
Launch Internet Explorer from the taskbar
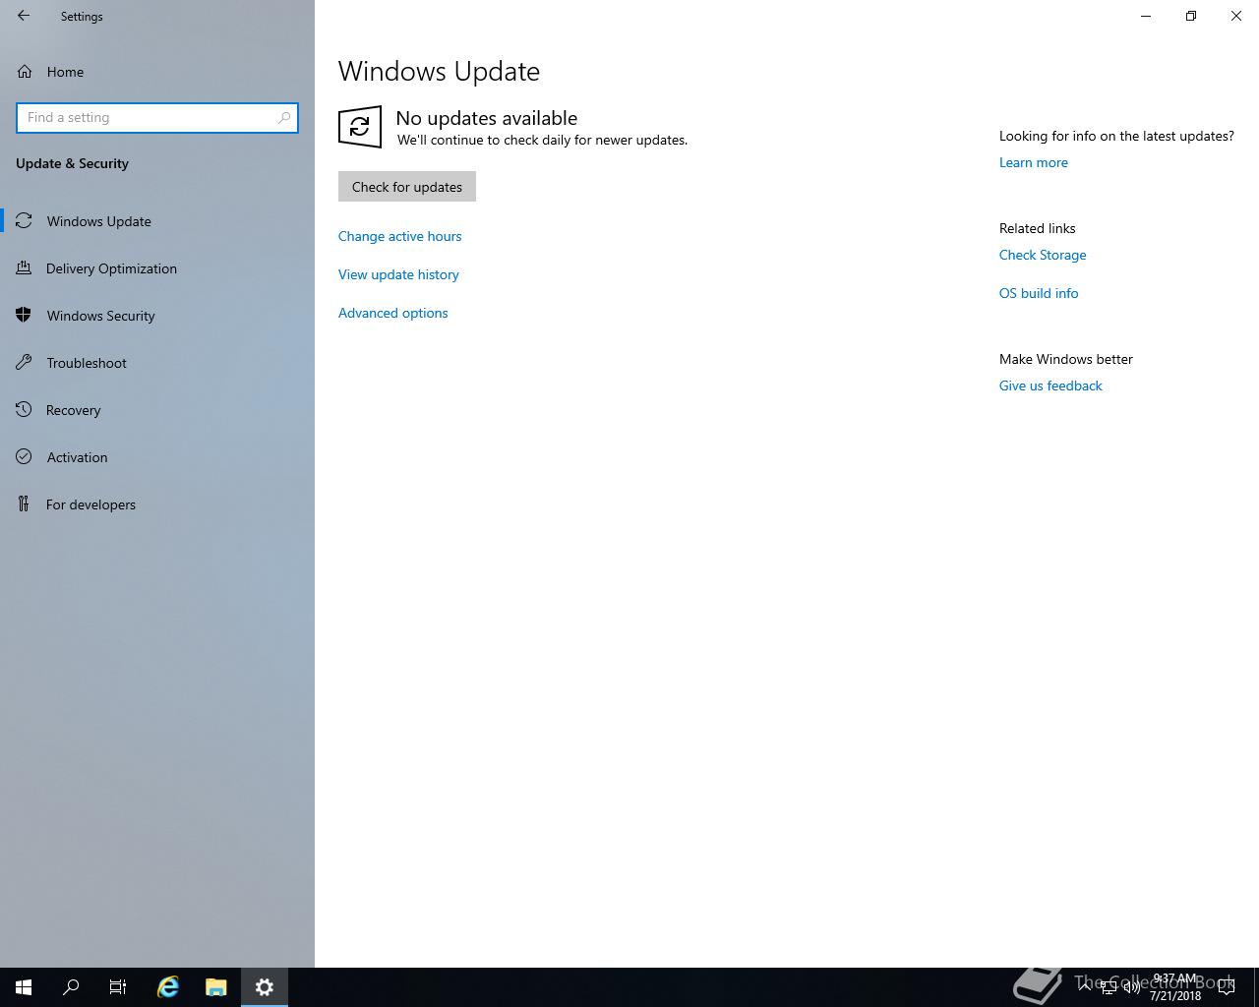[168, 987]
